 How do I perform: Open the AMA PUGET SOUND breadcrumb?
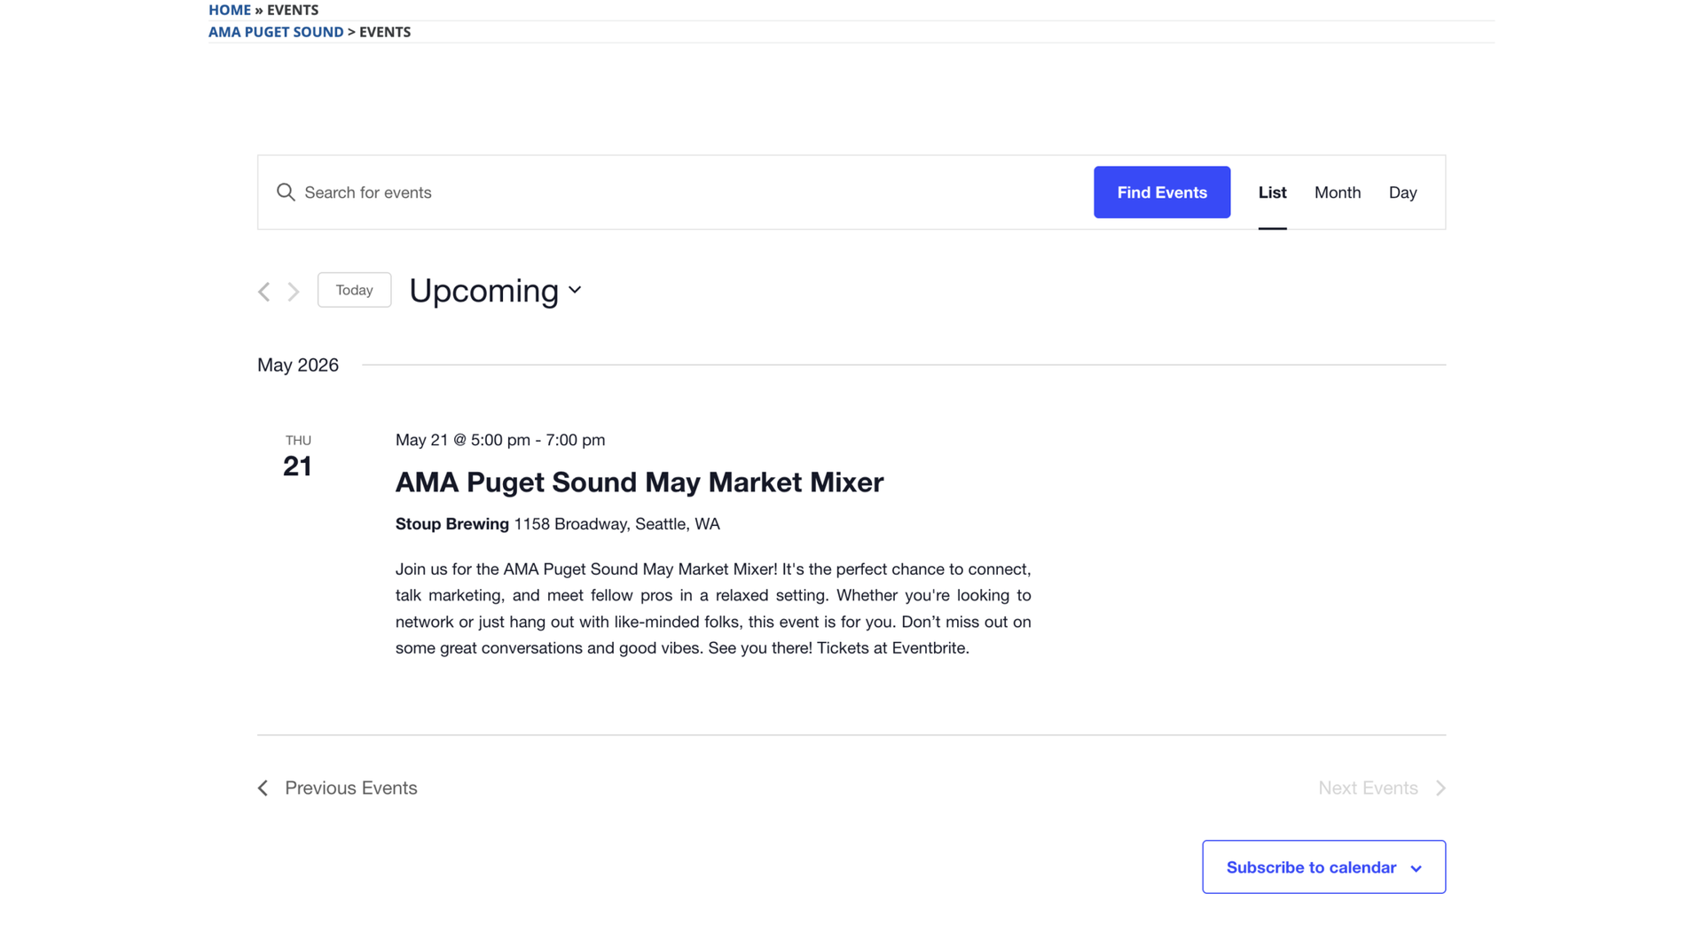(276, 32)
